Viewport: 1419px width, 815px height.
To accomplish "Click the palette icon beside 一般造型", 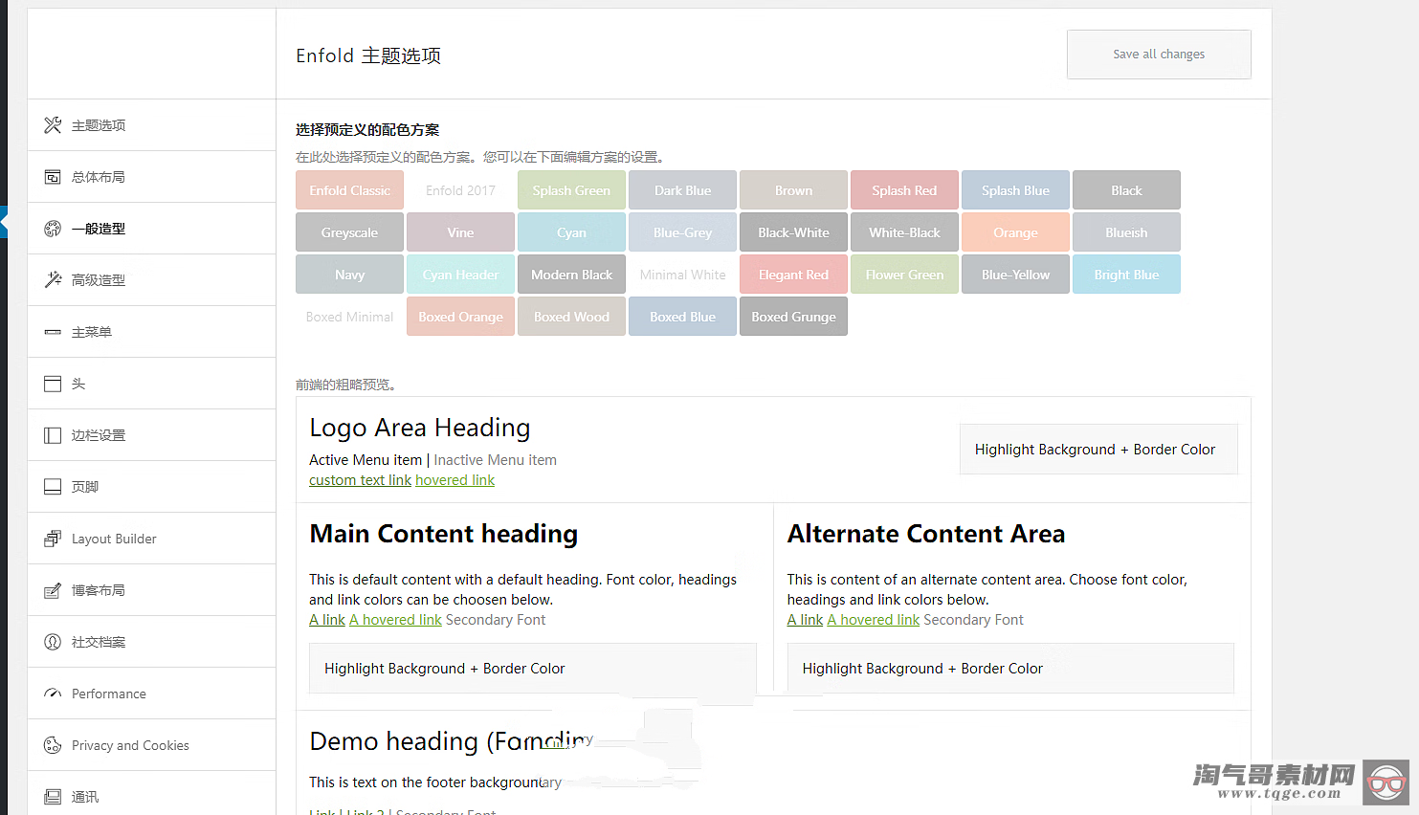I will [x=53, y=229].
